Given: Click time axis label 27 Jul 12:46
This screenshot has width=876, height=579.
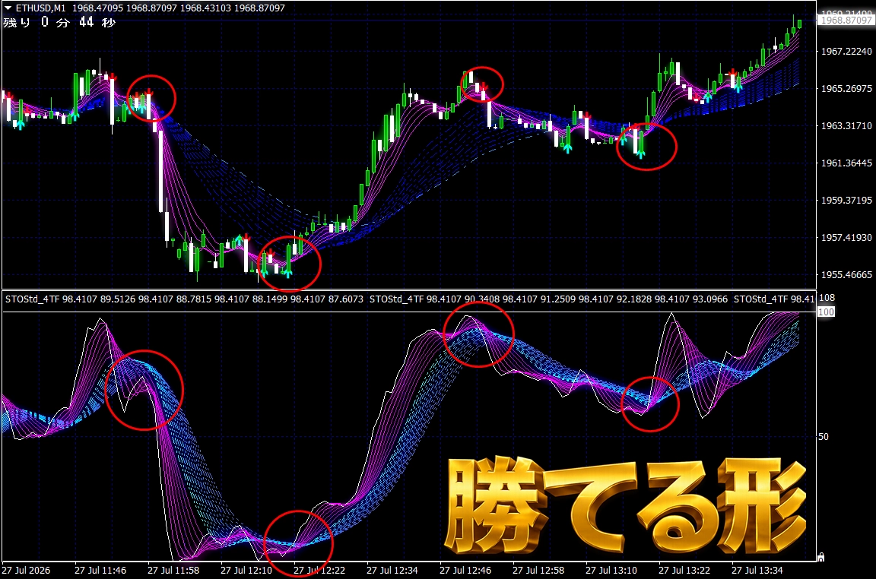Looking at the screenshot, I should 465,571.
